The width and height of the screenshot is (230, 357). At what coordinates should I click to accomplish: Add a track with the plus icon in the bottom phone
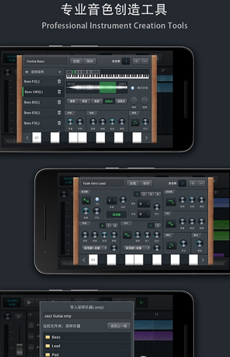[x=30, y=315]
